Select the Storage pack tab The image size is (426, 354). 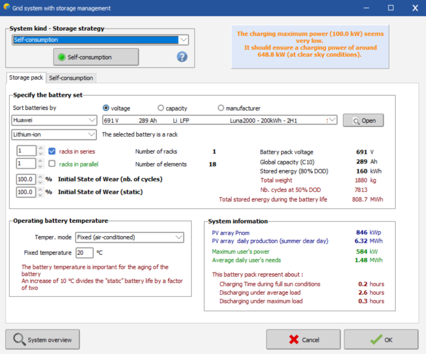tap(26, 78)
